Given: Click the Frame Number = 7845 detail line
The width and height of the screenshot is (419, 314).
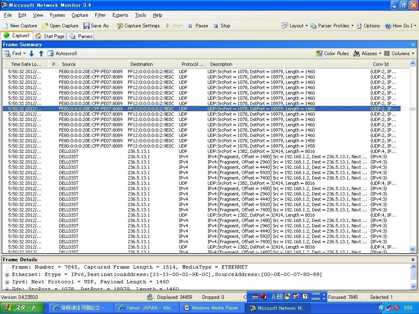Looking at the screenshot, I should click(x=130, y=267).
